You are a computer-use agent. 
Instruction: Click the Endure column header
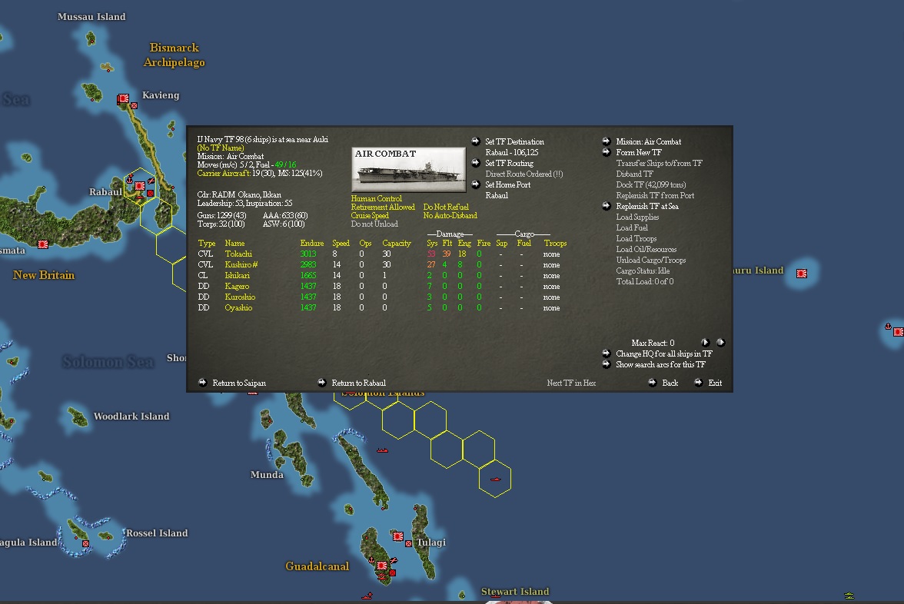coord(312,243)
